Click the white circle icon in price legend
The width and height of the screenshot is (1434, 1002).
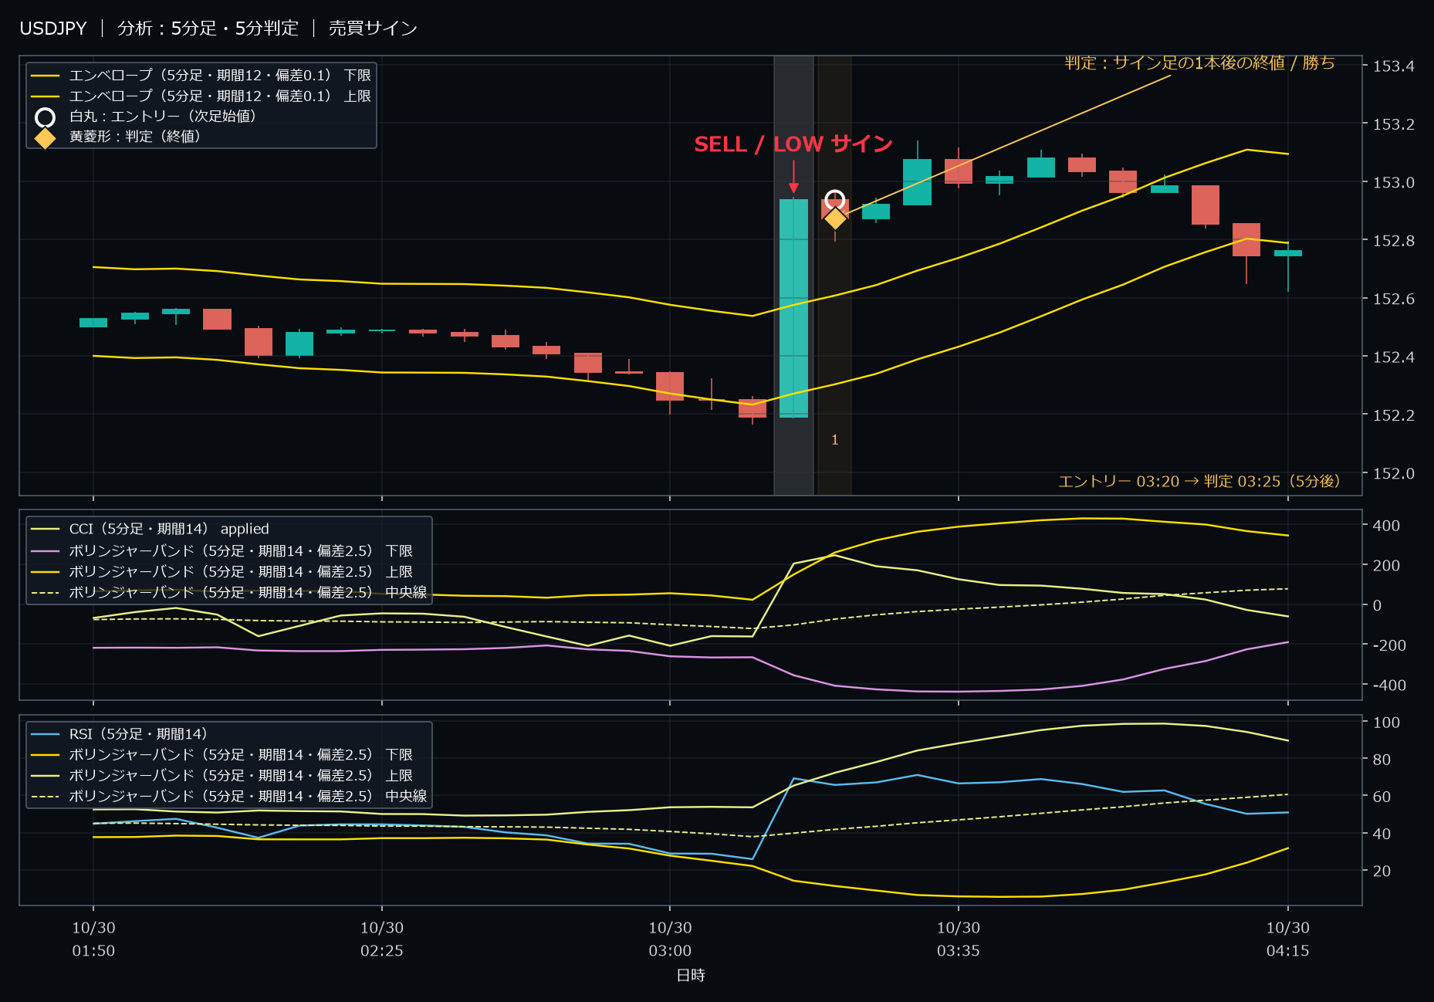tap(46, 117)
